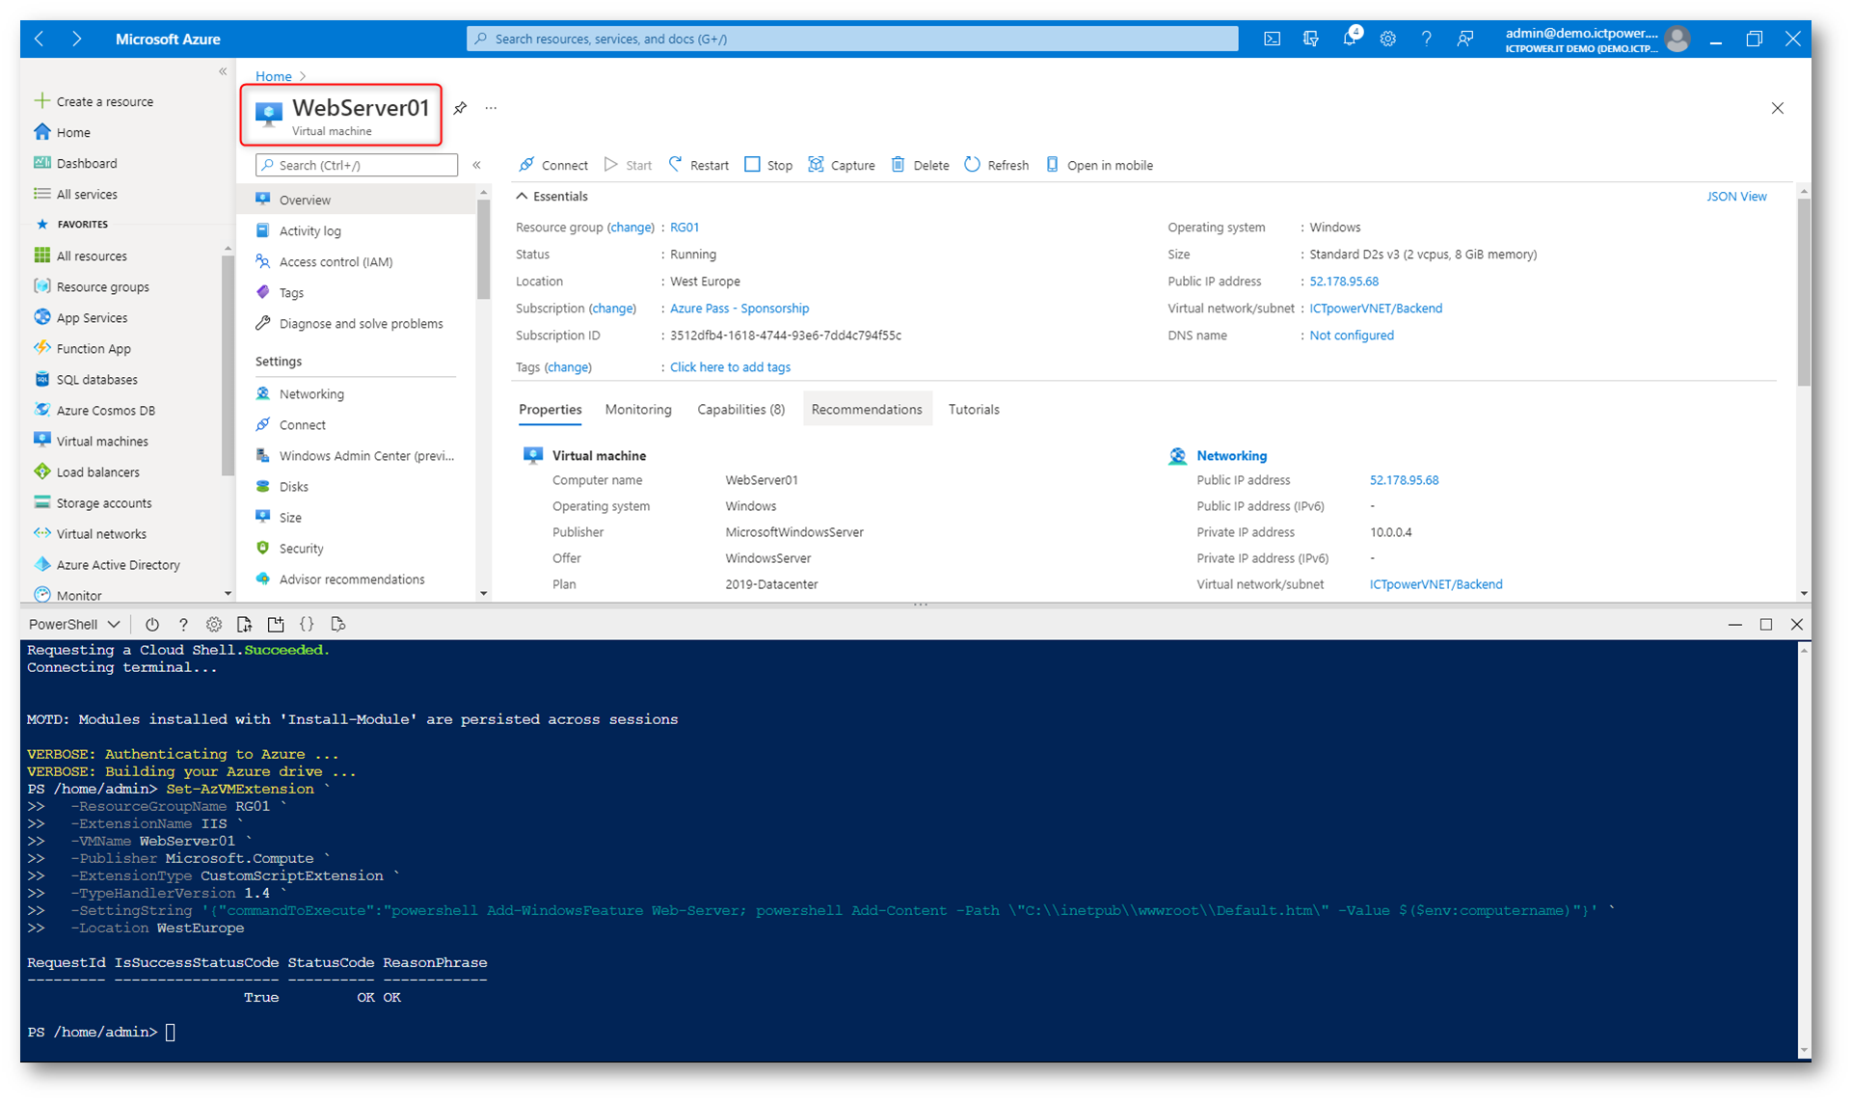Viewport: 1852px width, 1103px height.
Task: Open Cloud Shell settings gear
Action: coord(214,624)
